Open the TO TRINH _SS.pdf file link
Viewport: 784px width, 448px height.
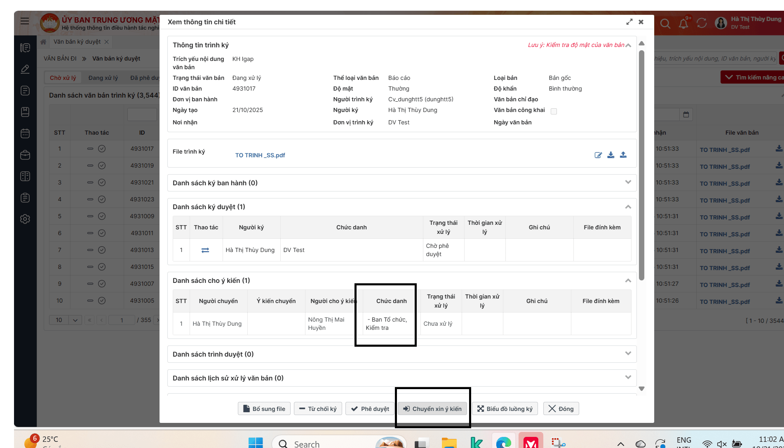tap(260, 155)
